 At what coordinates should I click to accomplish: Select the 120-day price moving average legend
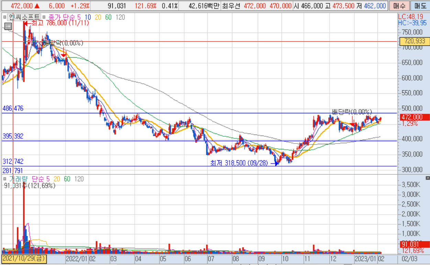click(x=120, y=17)
